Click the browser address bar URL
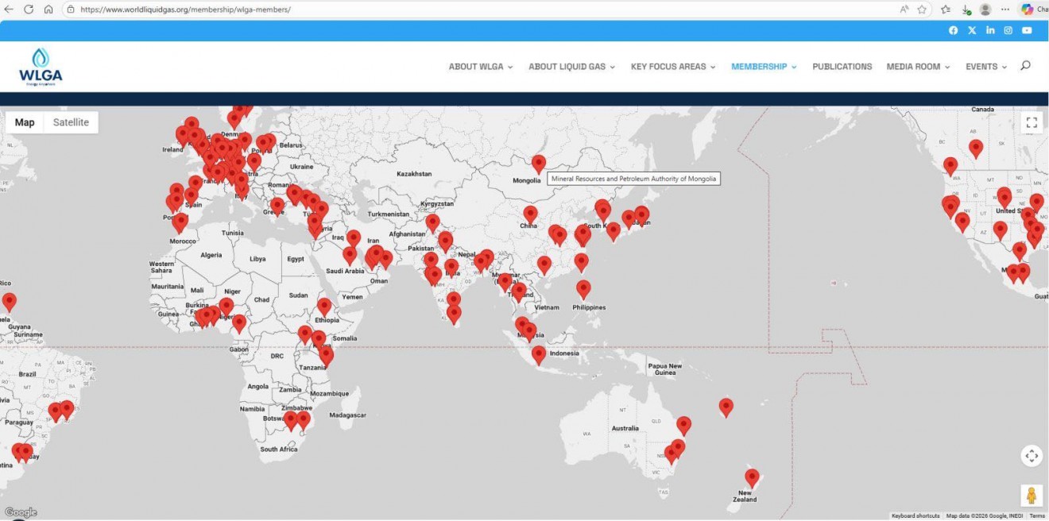This screenshot has height=521, width=1049. click(185, 10)
